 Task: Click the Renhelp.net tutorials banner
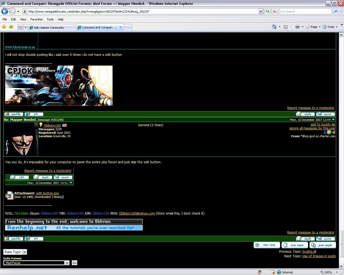(x=74, y=228)
